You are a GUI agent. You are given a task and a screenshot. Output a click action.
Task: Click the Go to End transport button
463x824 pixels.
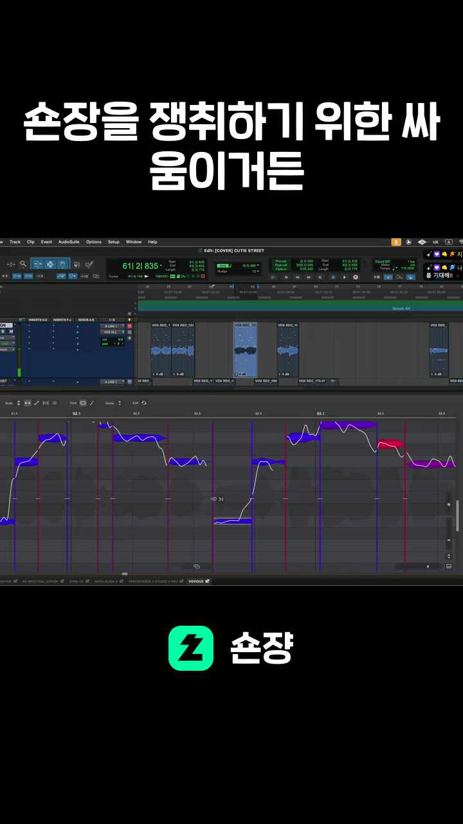coord(320,277)
